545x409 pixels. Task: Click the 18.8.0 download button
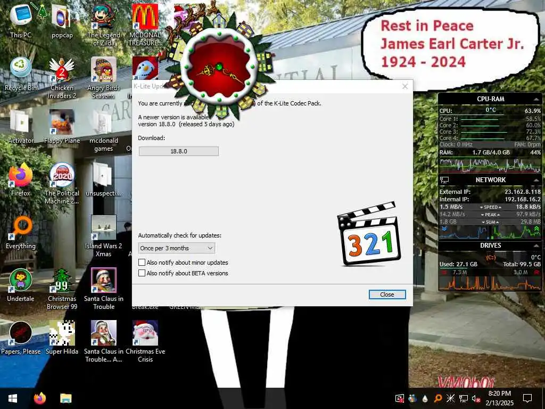coord(179,151)
